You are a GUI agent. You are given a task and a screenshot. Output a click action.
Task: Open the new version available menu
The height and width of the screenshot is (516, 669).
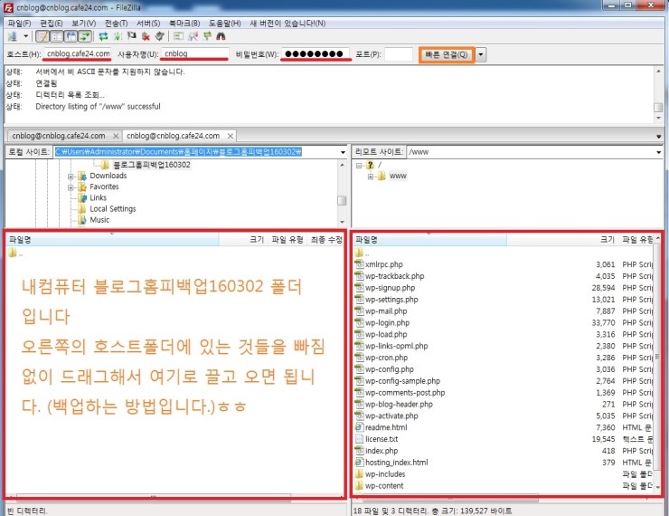[288, 23]
